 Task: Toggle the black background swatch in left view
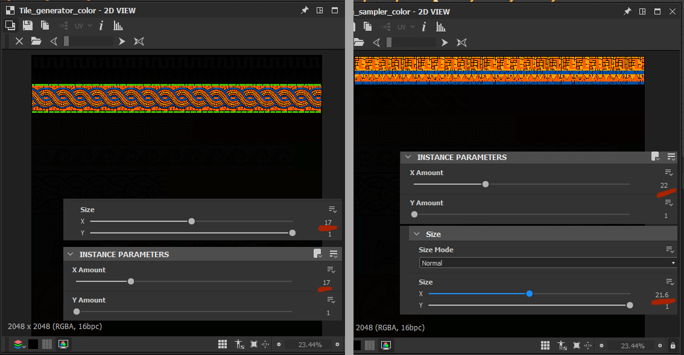[x=33, y=345]
